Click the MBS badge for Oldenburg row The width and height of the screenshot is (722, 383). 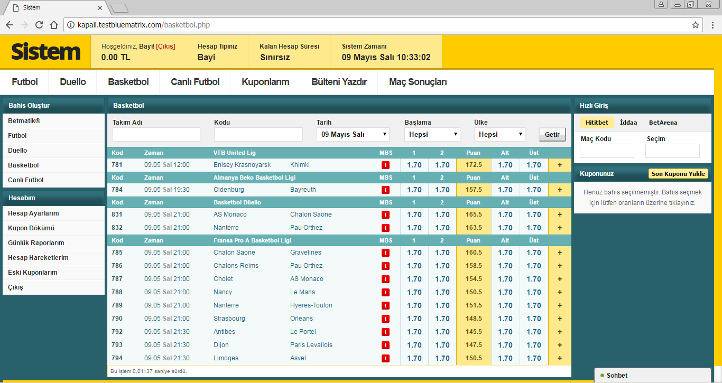[385, 190]
